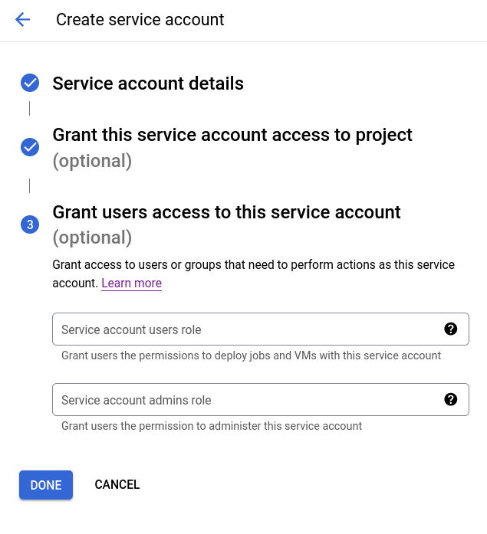The width and height of the screenshot is (487, 534).
Task: Click the Grant access to users description text
Action: coord(253,265)
